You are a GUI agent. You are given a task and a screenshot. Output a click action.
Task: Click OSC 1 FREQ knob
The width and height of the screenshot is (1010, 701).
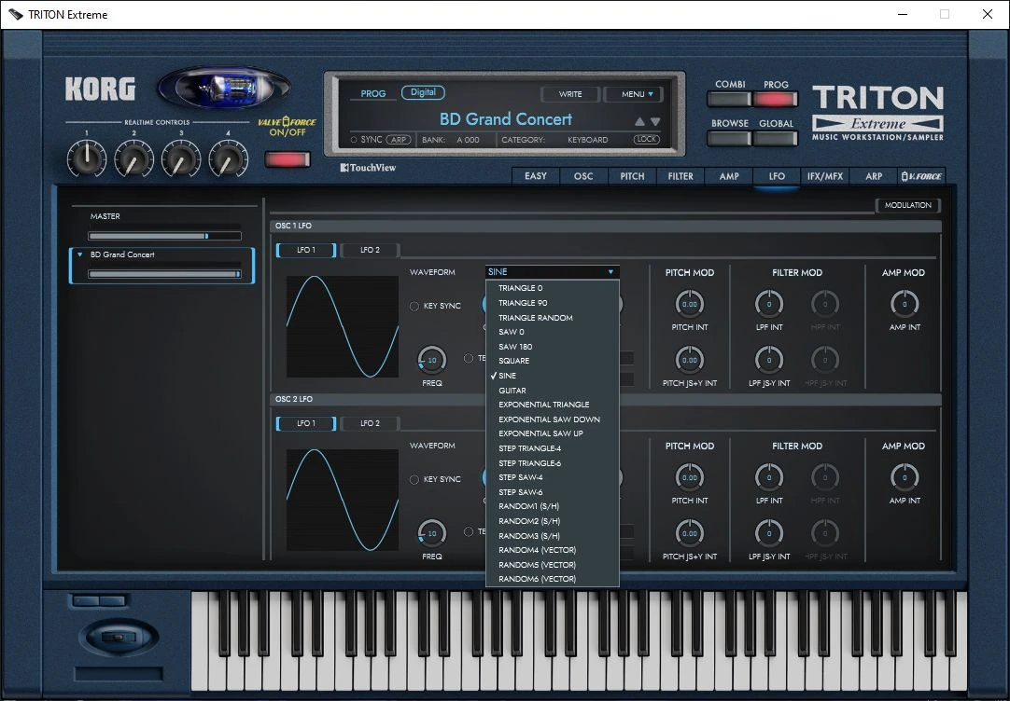click(x=431, y=360)
